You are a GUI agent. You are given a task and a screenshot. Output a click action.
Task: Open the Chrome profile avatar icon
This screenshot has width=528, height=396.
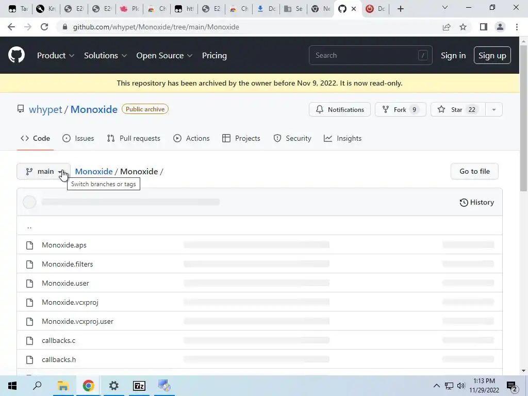point(500,27)
